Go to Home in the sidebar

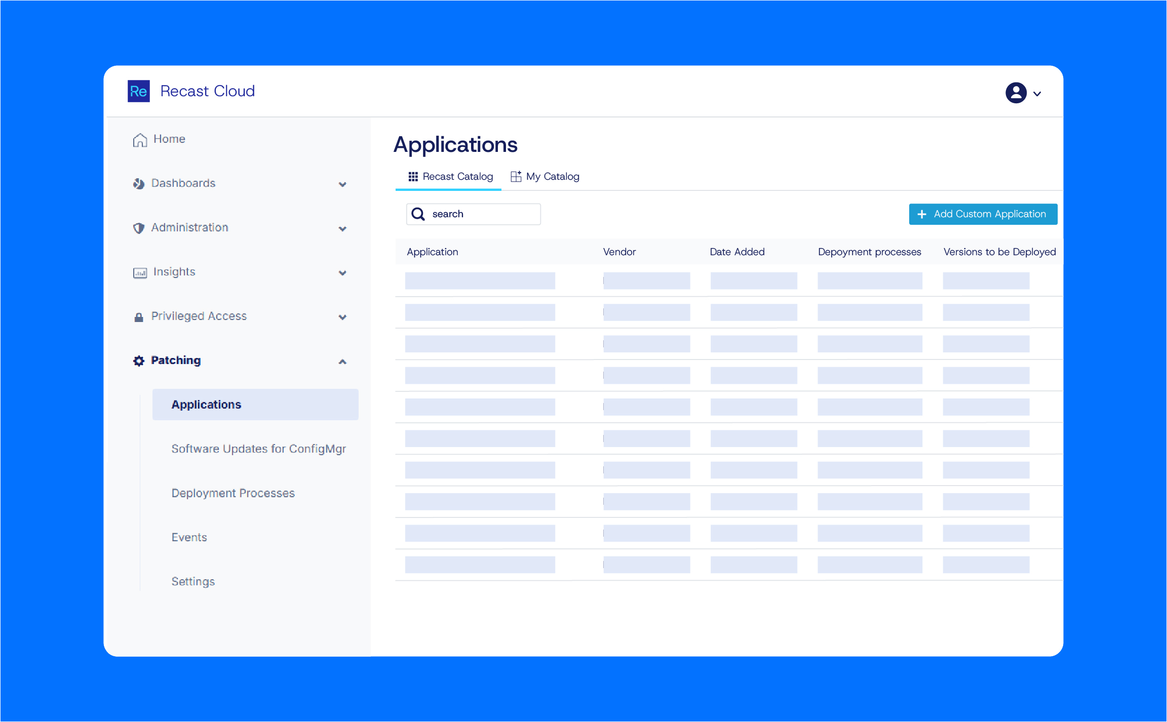coord(169,139)
